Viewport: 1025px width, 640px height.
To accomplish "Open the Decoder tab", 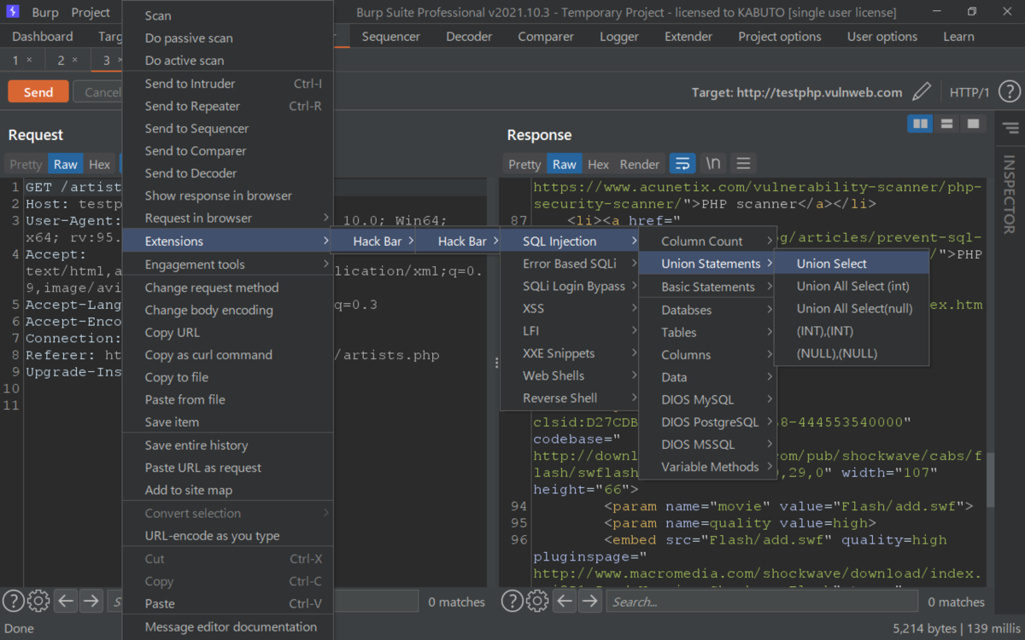I will click(x=469, y=37).
